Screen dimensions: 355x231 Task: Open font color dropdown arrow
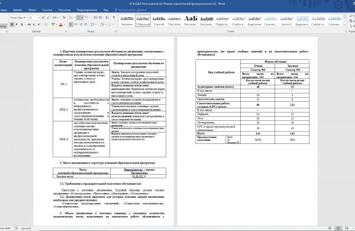64,24
